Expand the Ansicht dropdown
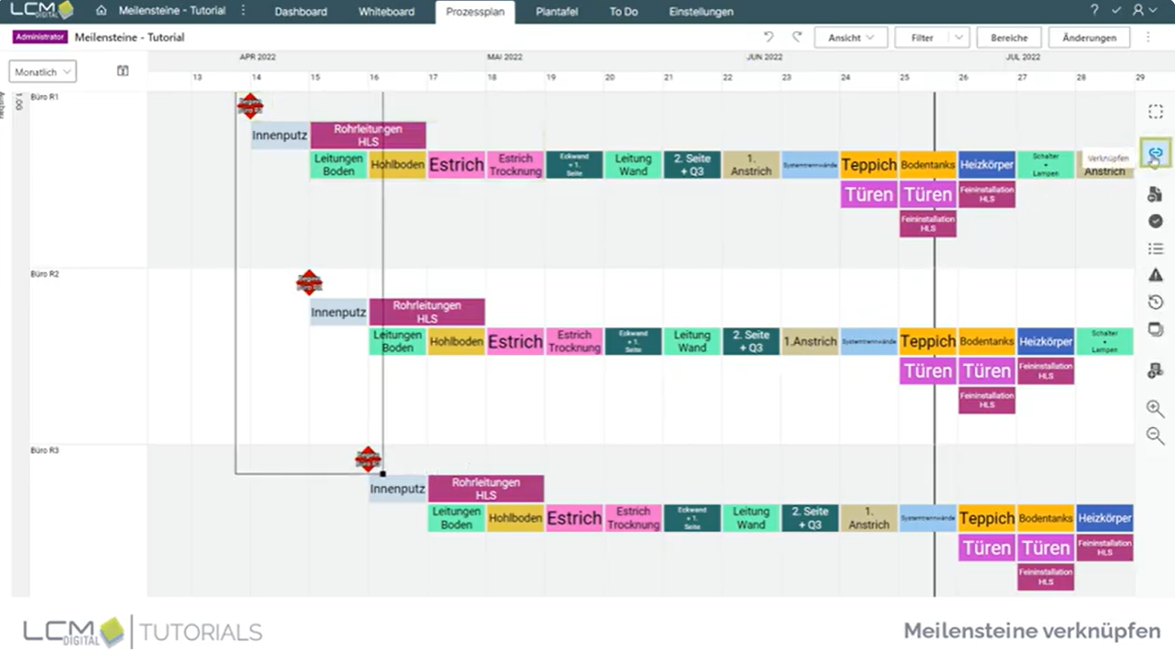Screen dimensions: 1175x651 click(851, 38)
